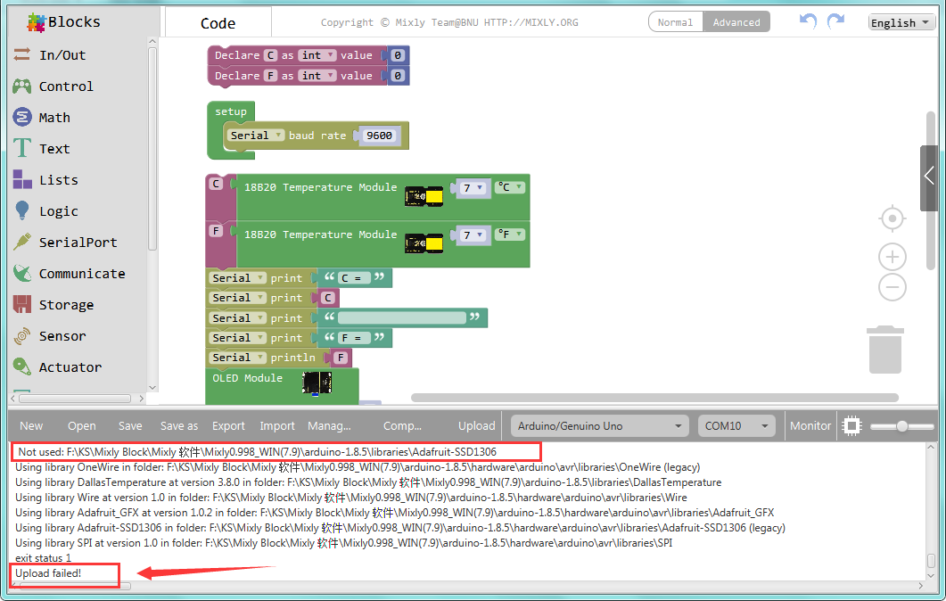
Task: Click the first 18B20 module sensor image
Action: 424,196
